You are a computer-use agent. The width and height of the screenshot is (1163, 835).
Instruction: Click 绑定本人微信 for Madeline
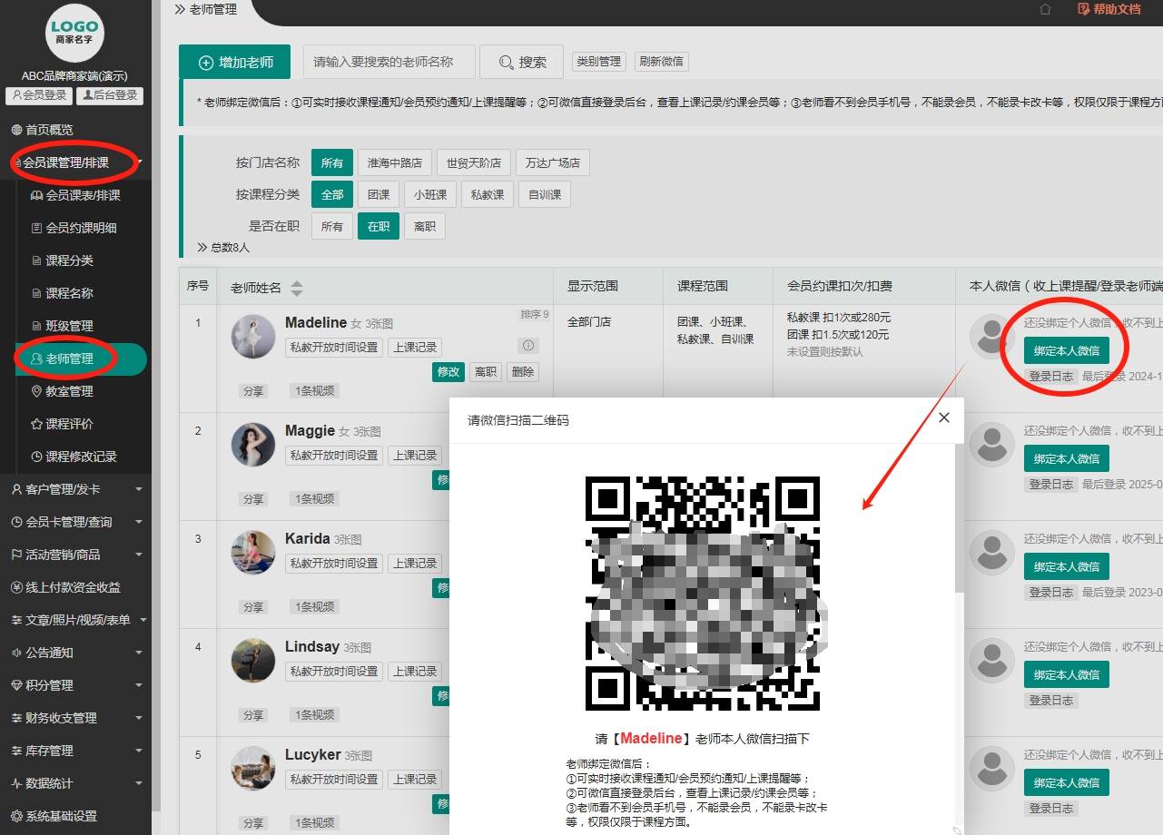point(1067,350)
